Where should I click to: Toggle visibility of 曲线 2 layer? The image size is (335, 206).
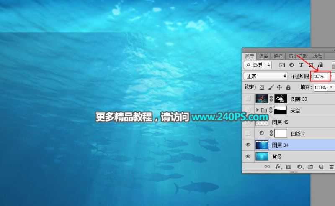click(x=248, y=133)
